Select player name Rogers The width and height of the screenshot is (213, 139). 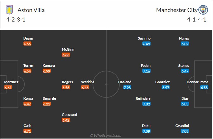tap(67, 82)
